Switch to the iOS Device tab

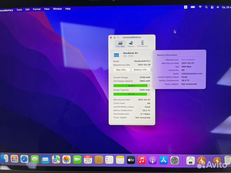pos(142,44)
